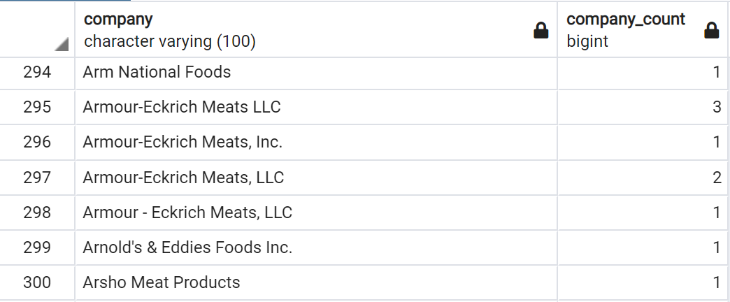Click the select-all triangle in grid corner
730x302 pixels.
coord(62,44)
